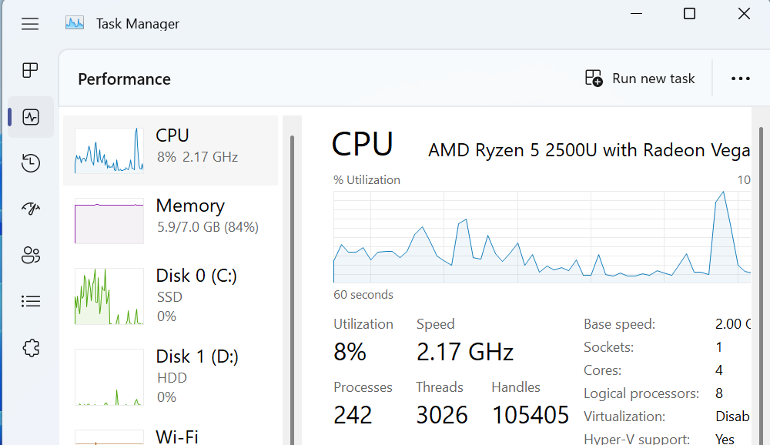Viewport: 770px width, 445px height.
Task: Maximize the Task Manager window
Action: tap(689, 14)
